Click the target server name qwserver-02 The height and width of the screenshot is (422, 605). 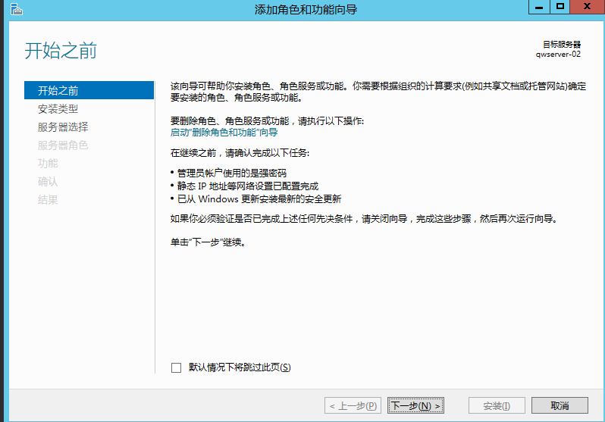pyautogui.click(x=558, y=55)
